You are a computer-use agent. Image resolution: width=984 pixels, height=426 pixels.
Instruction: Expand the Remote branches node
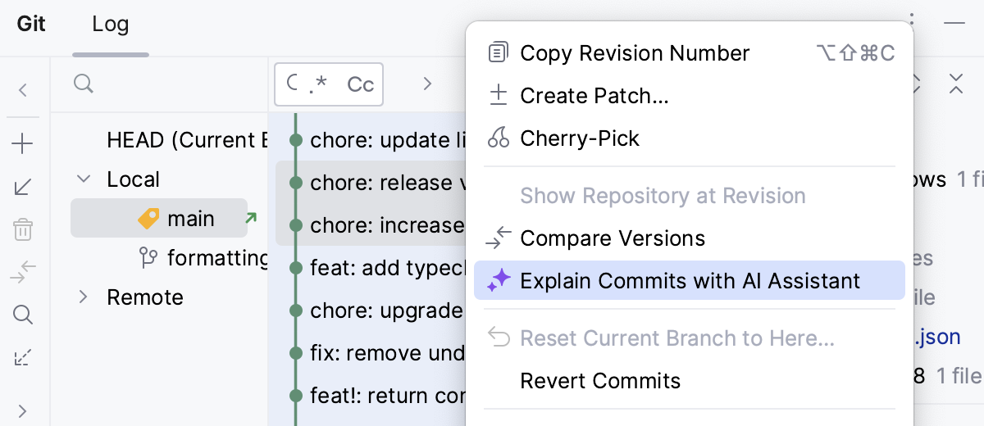(84, 297)
